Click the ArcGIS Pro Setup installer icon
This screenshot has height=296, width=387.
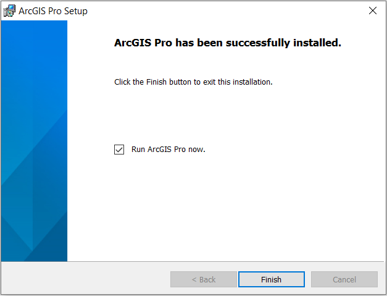coord(9,11)
